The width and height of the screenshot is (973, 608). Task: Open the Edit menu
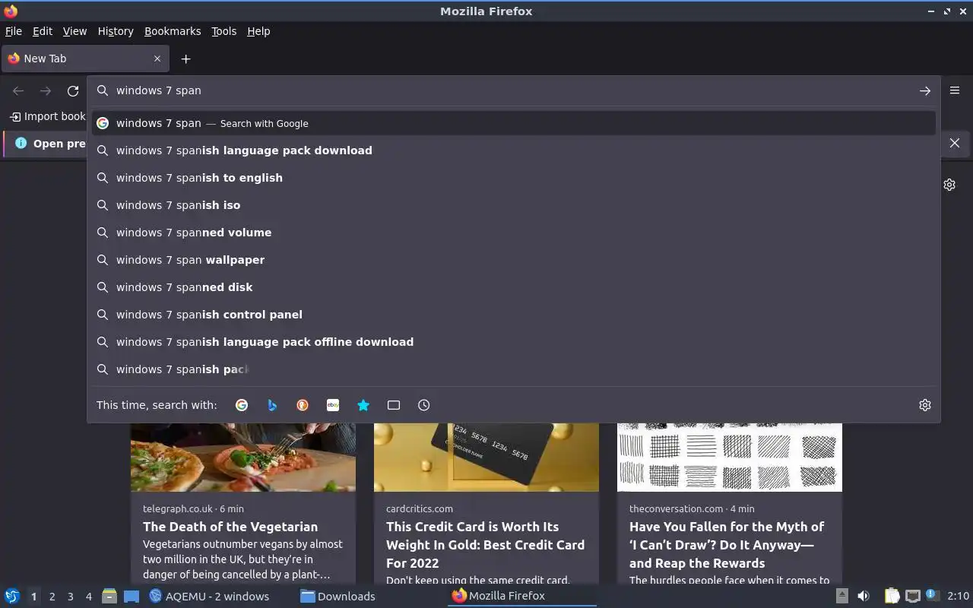tap(43, 31)
